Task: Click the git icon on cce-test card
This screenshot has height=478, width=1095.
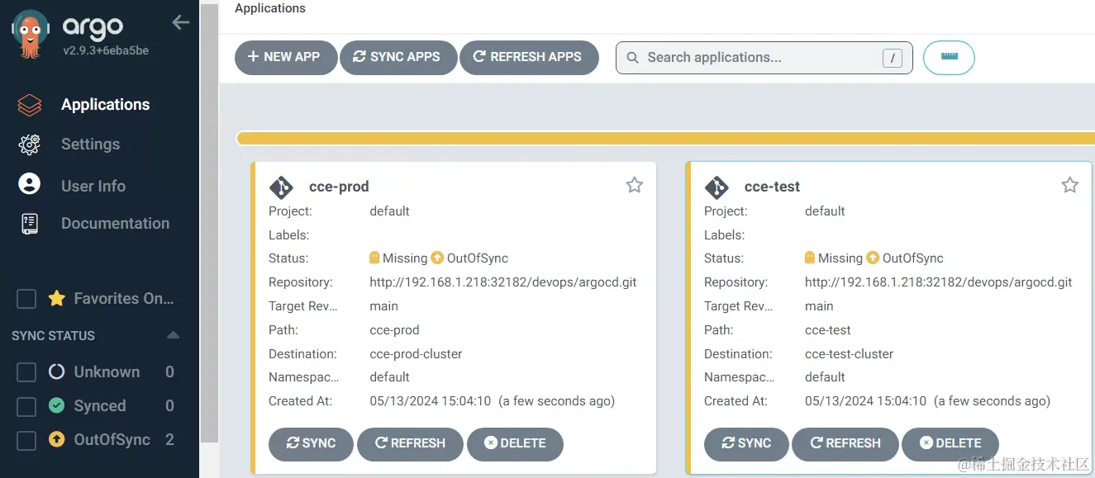Action: (x=717, y=187)
